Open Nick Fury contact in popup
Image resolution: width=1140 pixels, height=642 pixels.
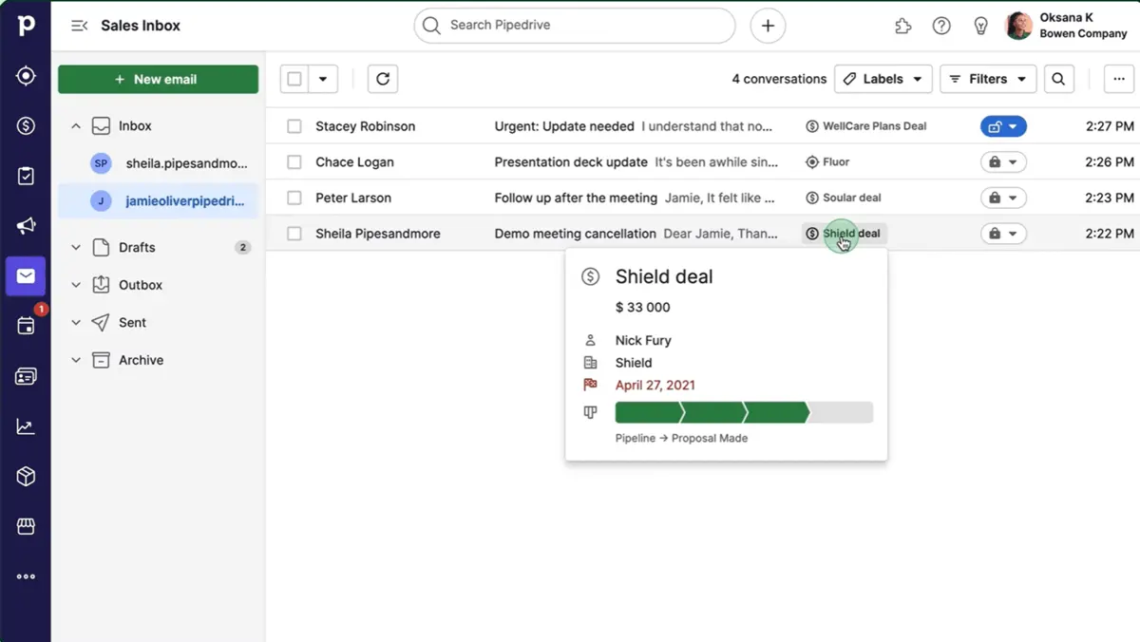pos(643,340)
